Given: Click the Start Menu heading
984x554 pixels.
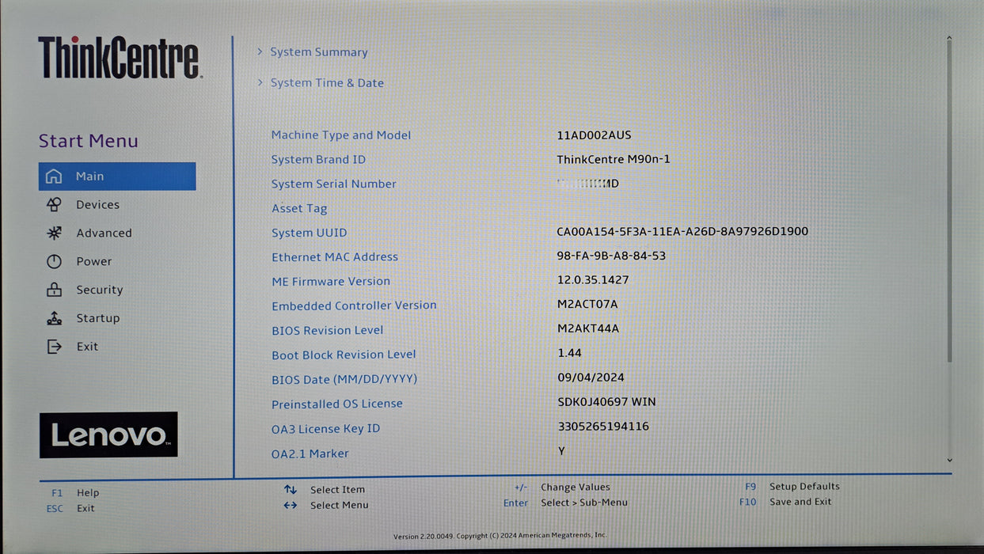Looking at the screenshot, I should (x=89, y=141).
